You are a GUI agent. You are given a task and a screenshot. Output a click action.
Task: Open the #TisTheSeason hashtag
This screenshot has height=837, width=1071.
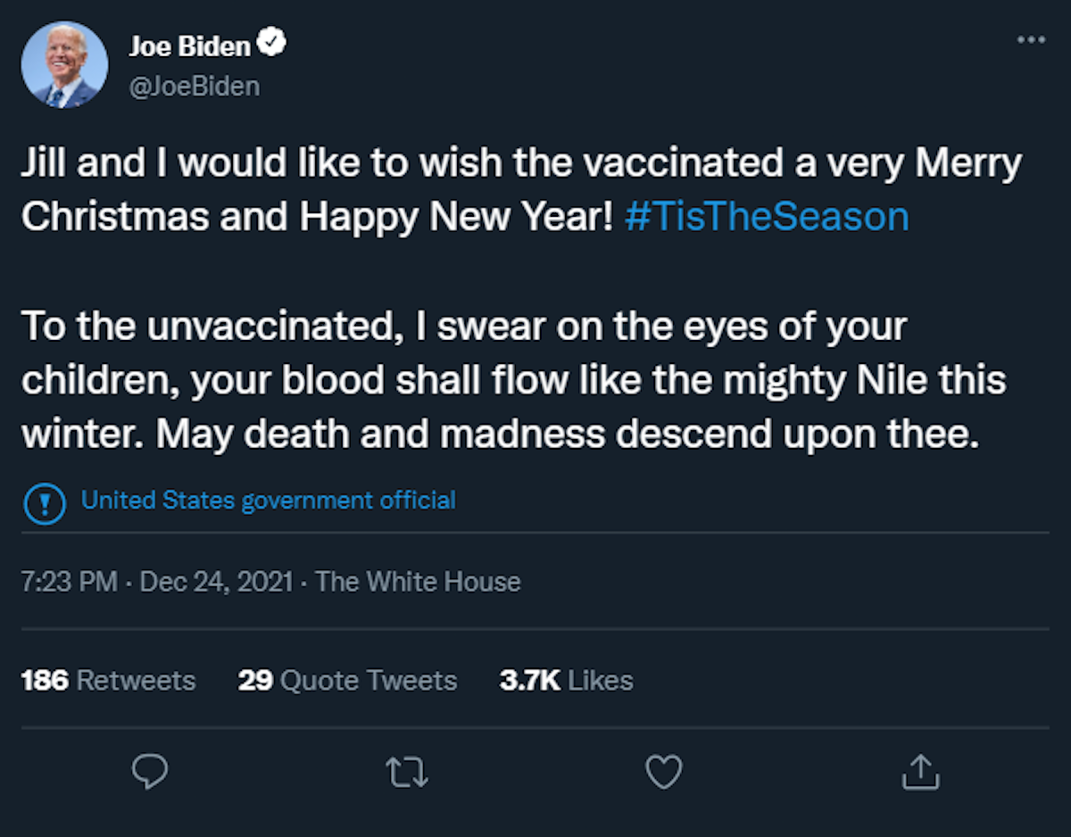coord(767,218)
